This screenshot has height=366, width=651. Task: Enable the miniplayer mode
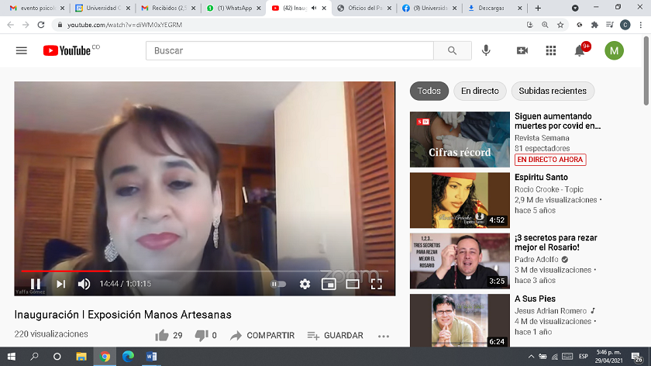point(329,284)
